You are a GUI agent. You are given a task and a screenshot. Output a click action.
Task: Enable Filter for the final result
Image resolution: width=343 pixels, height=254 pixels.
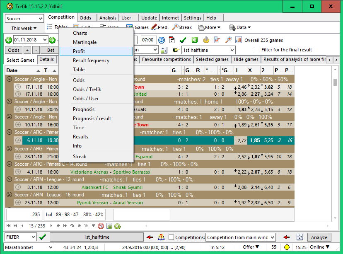257,50
